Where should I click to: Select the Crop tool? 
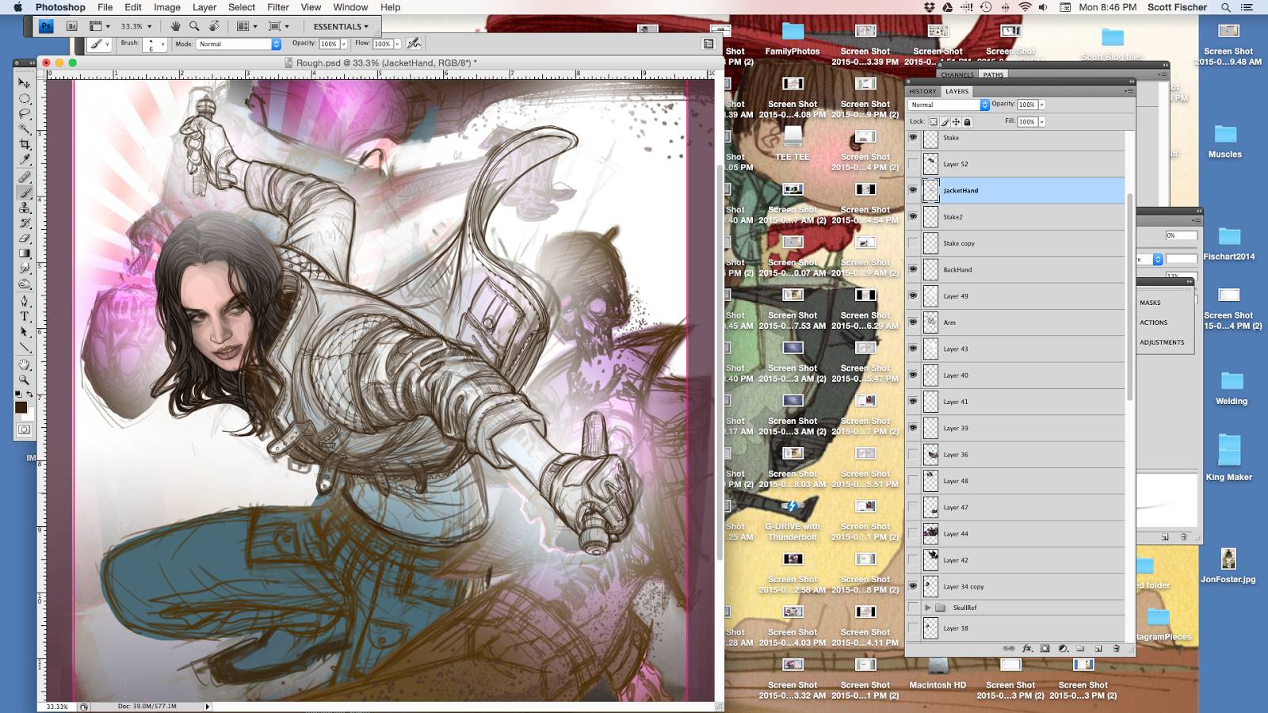click(x=25, y=145)
